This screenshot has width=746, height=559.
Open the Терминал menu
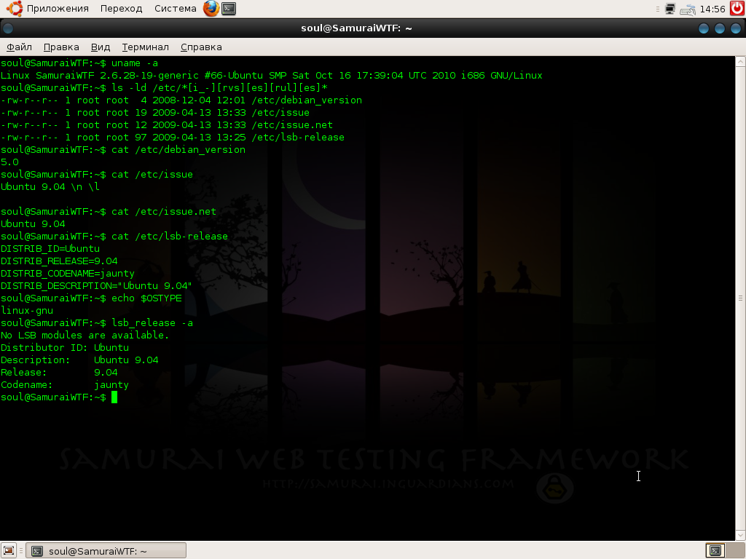(145, 47)
